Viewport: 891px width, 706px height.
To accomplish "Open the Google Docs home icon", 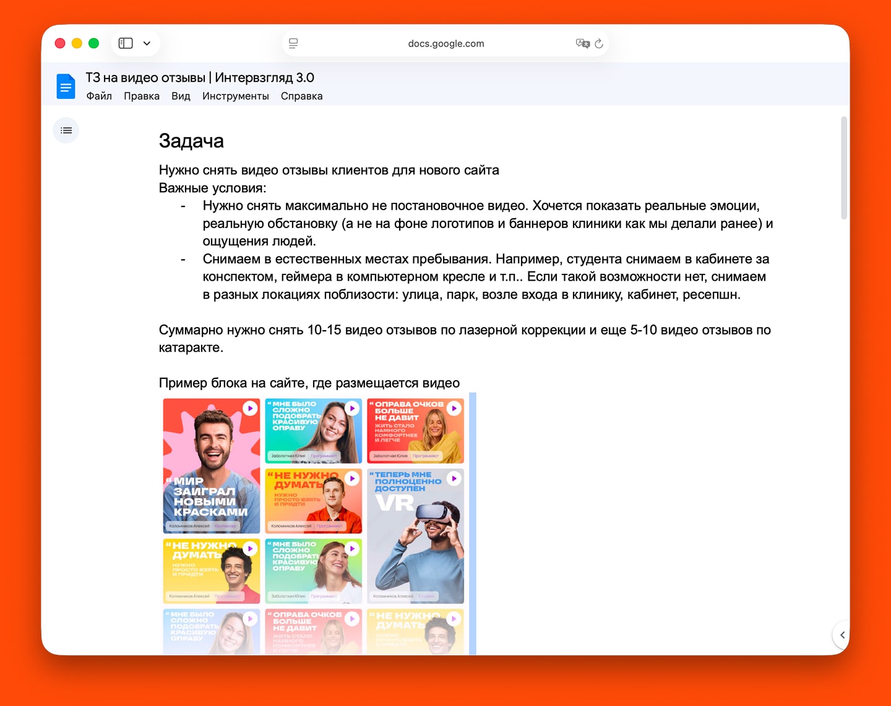I will pos(66,86).
